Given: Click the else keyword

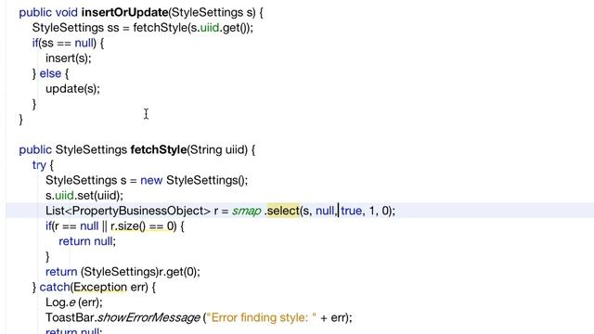Looking at the screenshot, I should [x=50, y=73].
